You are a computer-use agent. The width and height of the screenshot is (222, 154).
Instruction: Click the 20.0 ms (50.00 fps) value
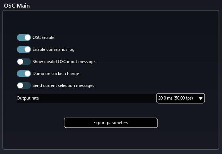176,98
